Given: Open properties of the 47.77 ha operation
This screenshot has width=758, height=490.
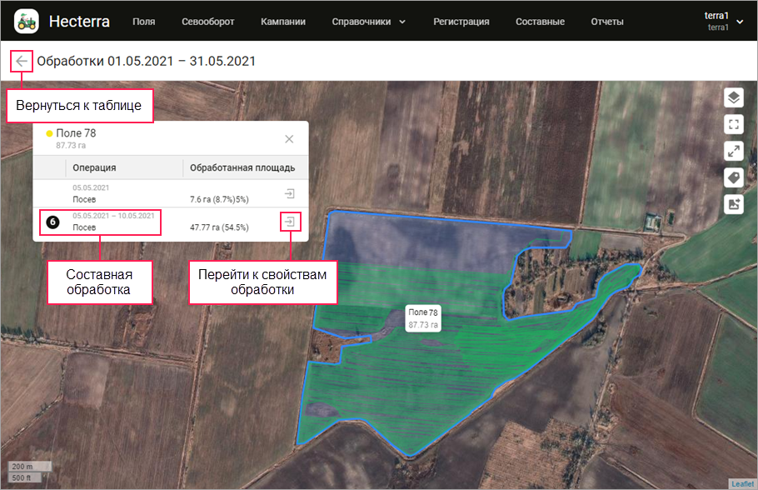Looking at the screenshot, I should [289, 222].
